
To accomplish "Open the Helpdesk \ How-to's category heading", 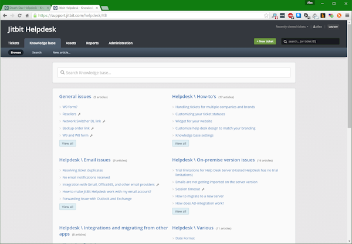I will click(194, 97).
